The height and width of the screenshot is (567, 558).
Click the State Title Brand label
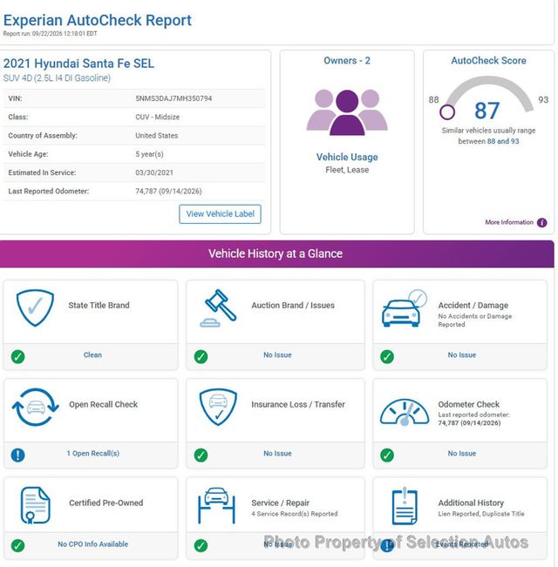99,305
